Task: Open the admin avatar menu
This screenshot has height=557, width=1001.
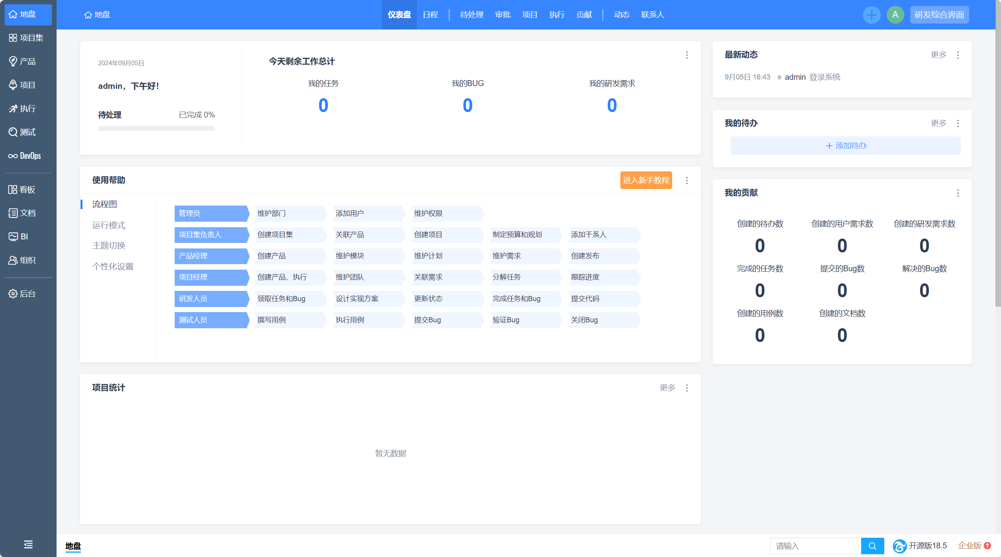Action: pyautogui.click(x=895, y=15)
